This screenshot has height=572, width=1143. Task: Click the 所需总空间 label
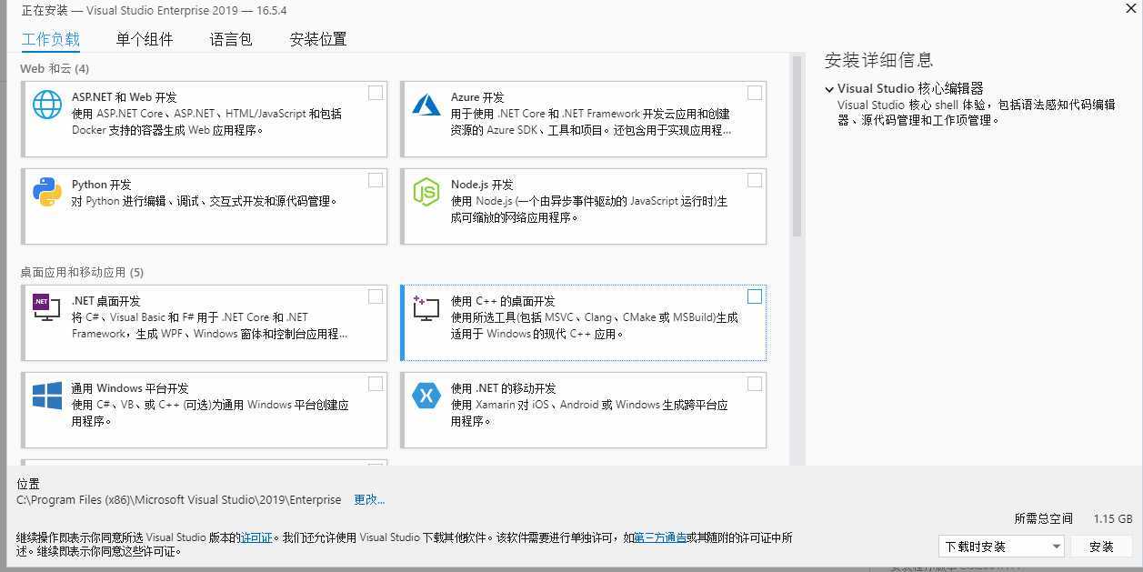(x=1043, y=518)
